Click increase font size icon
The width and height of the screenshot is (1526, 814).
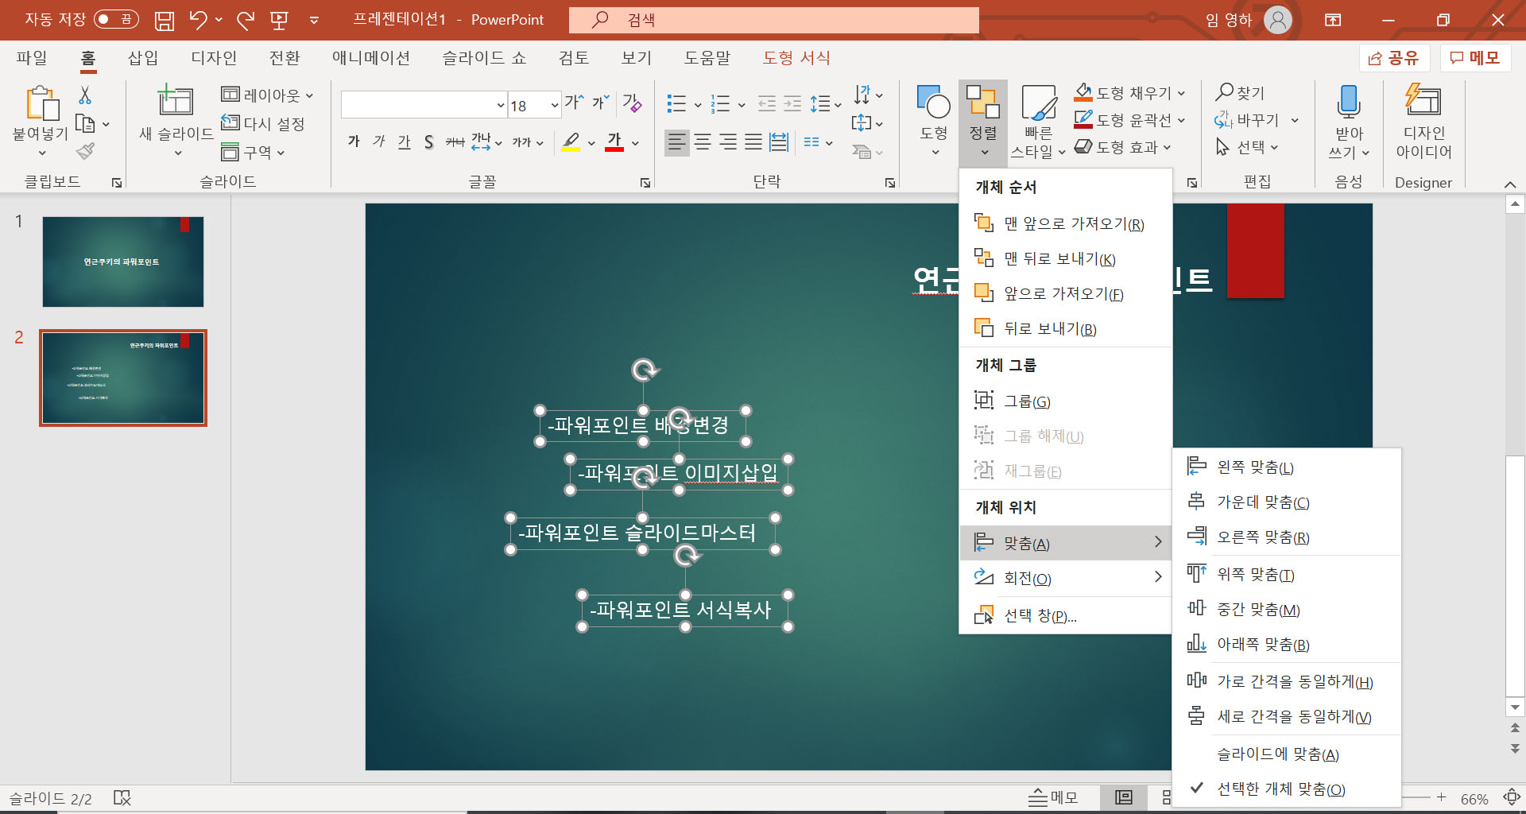[x=574, y=103]
